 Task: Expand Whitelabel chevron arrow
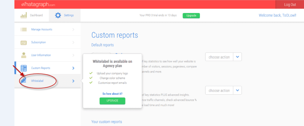[x=73, y=81]
